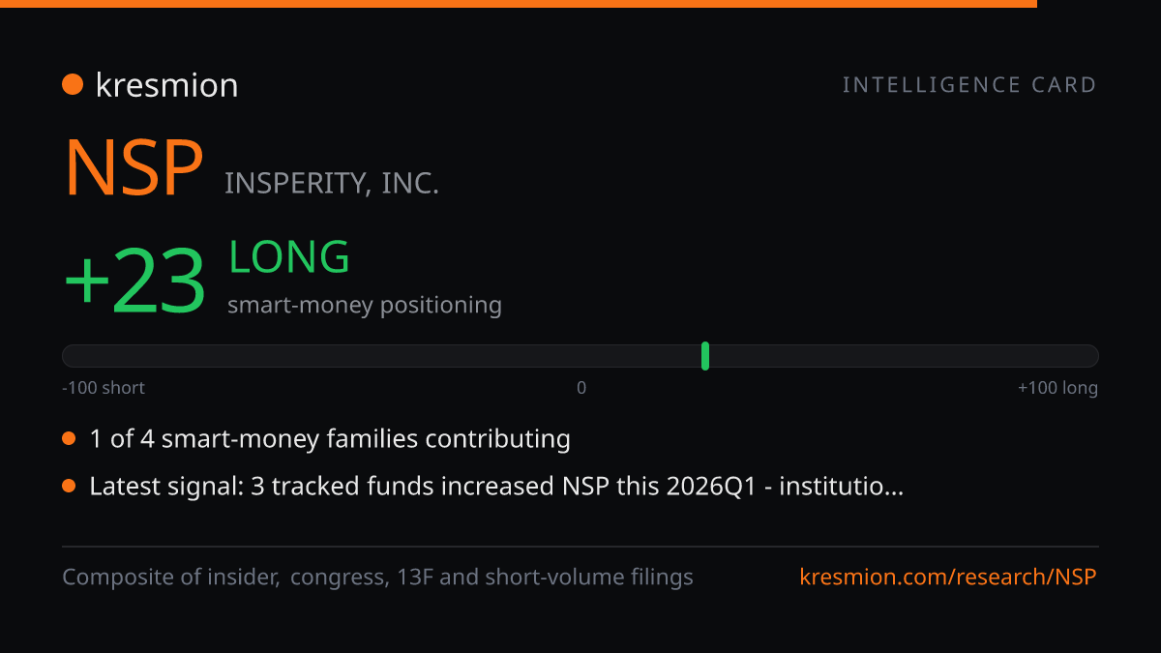Click the smart-money positioning caption
Viewport: 1161px width, 653px height.
[365, 305]
